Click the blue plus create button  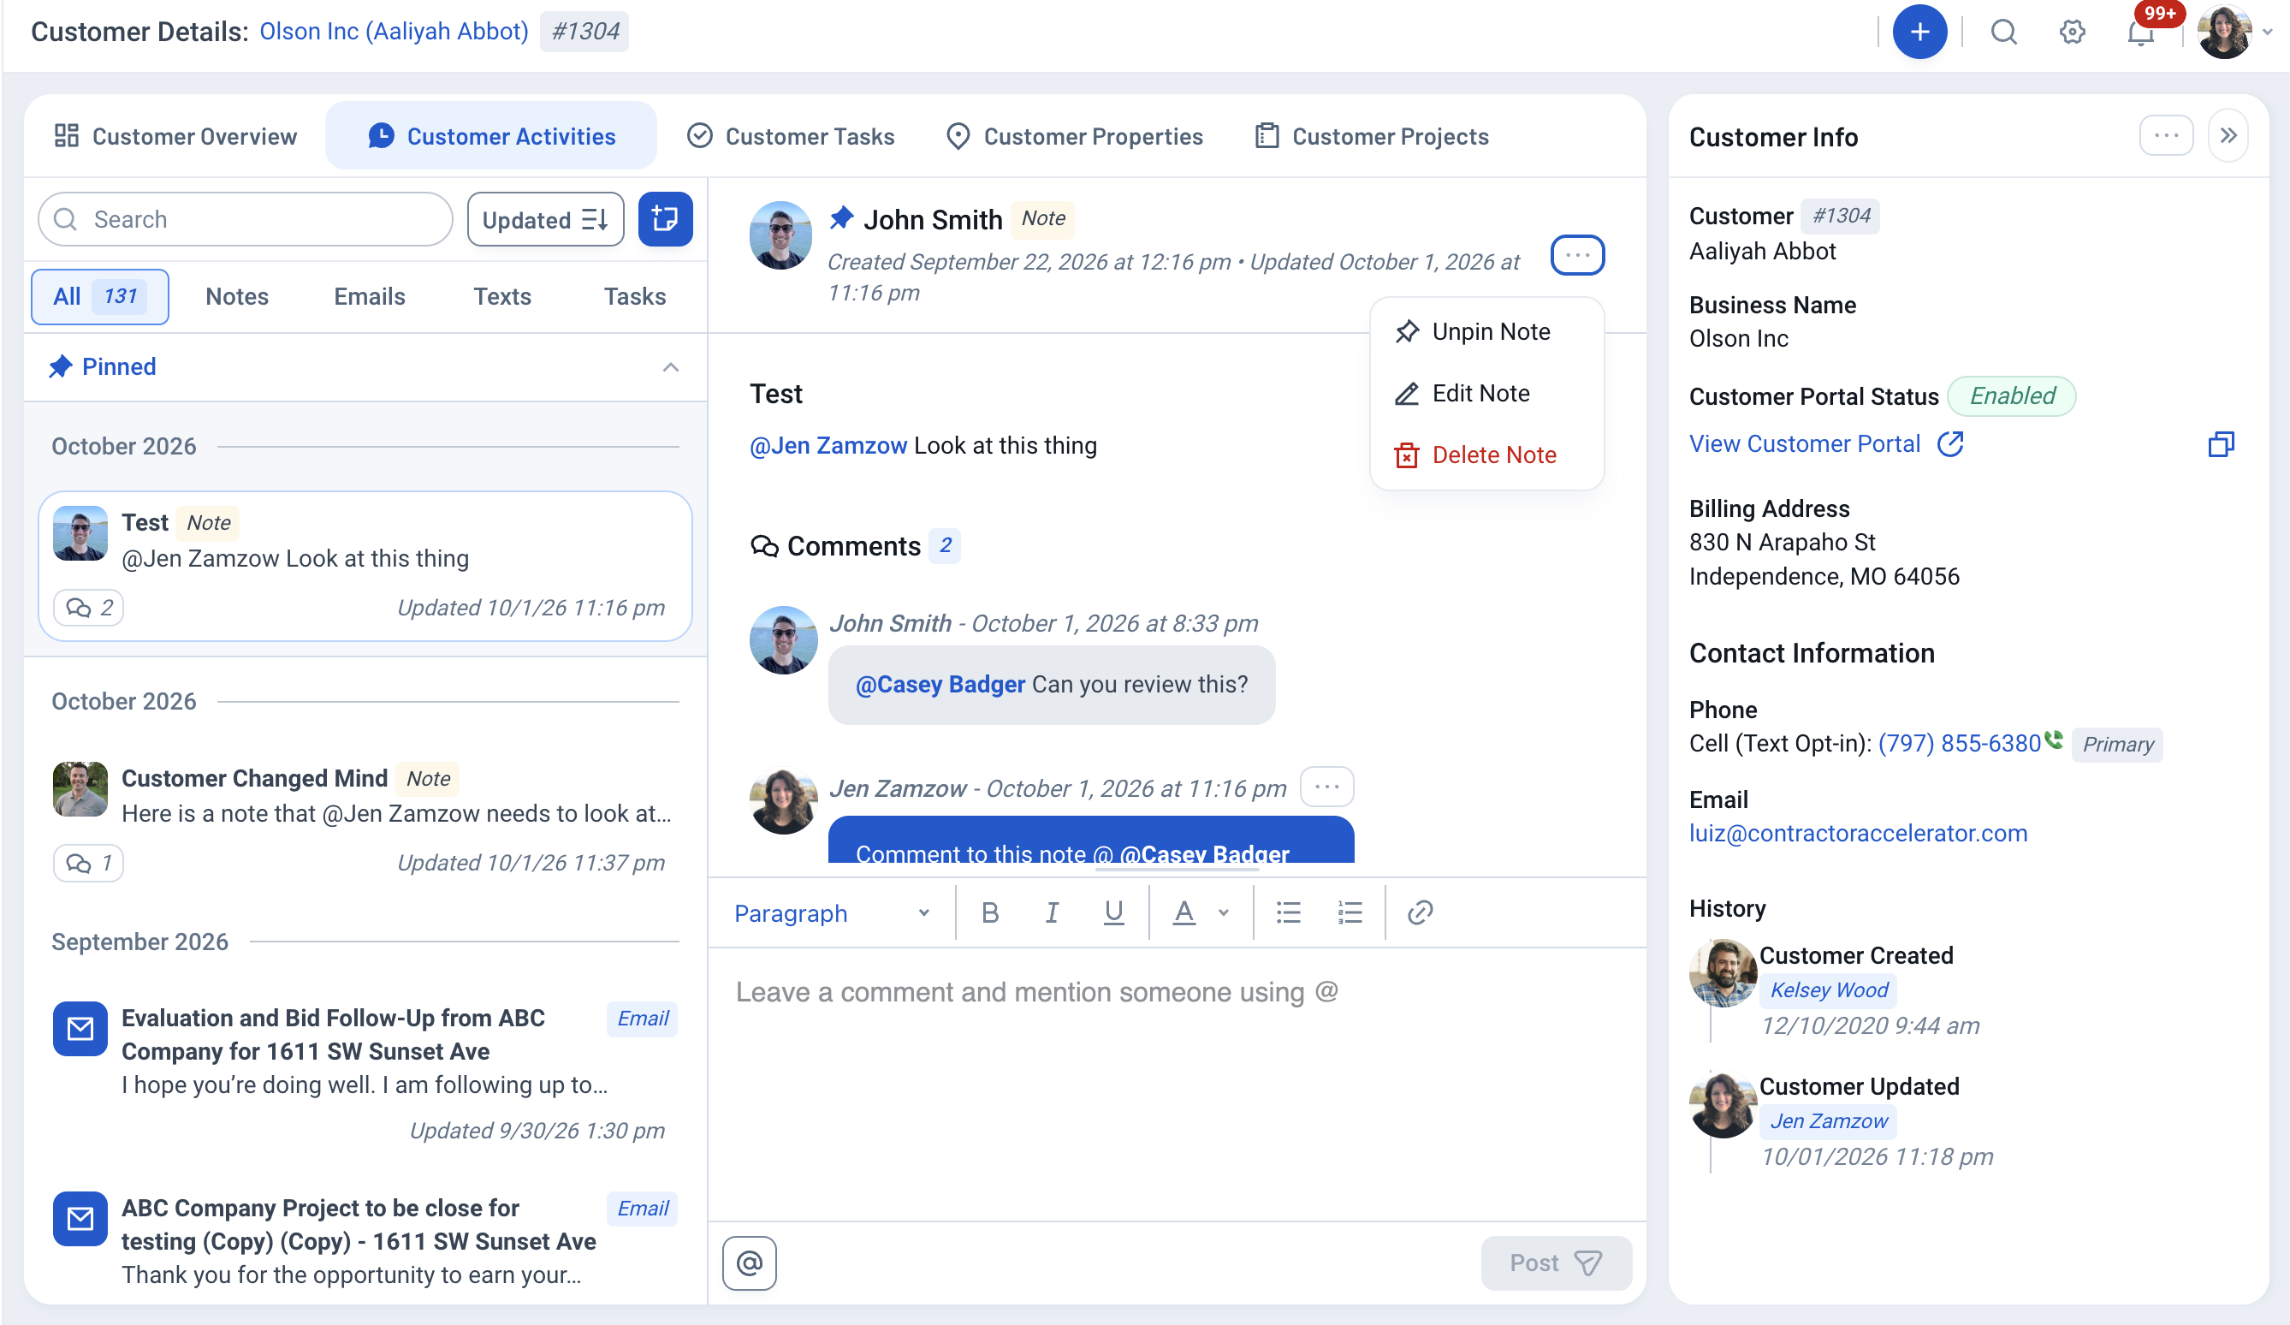(x=1919, y=32)
